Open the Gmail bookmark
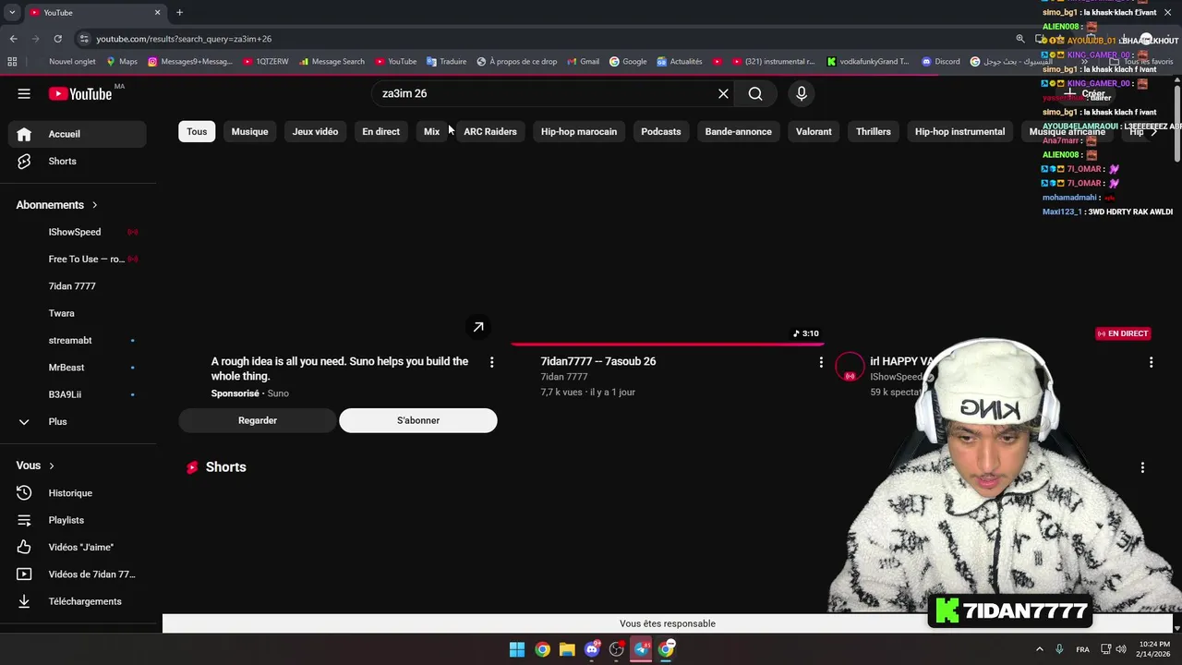This screenshot has height=665, width=1182. 582,62
